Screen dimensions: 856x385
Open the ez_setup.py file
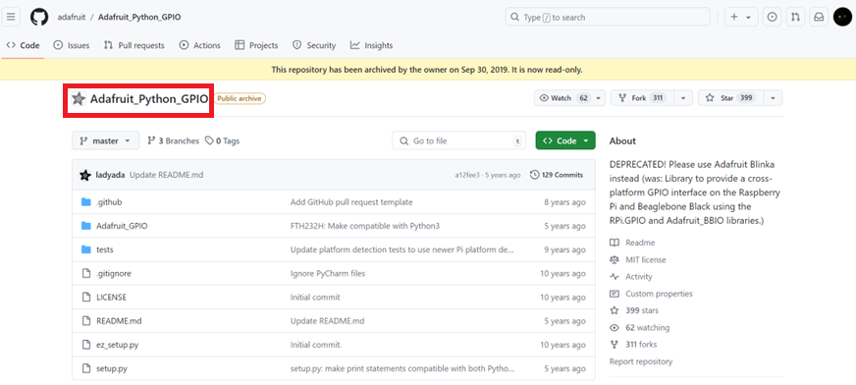118,345
